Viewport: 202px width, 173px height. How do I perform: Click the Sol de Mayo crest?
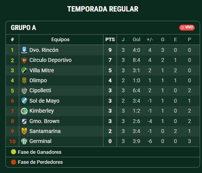tap(24, 101)
